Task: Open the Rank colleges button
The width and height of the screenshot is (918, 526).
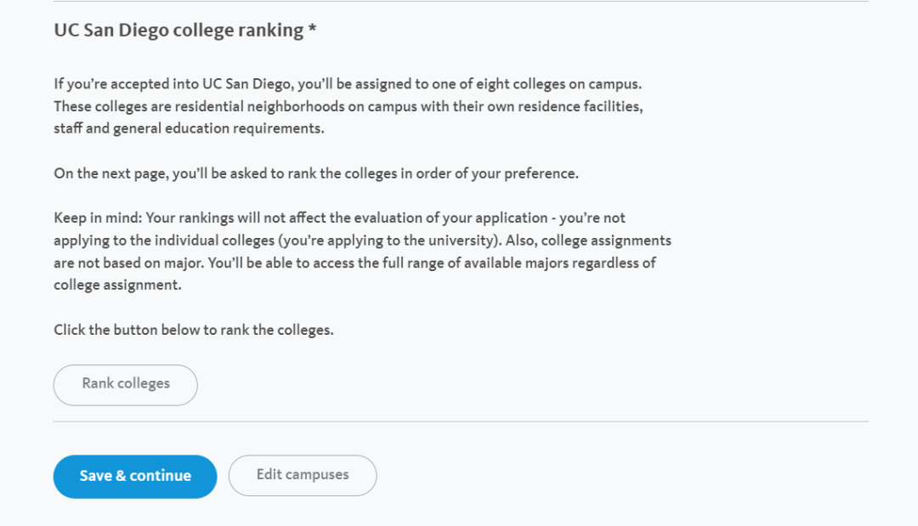Action: coord(125,385)
